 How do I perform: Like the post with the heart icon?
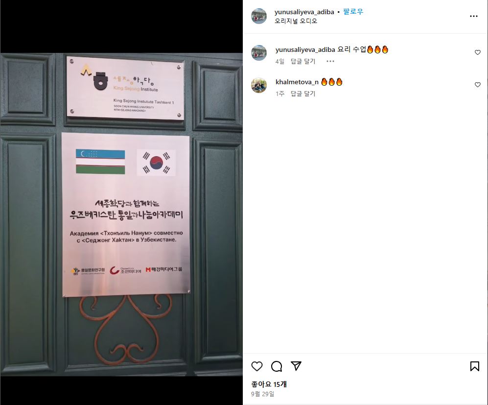(257, 366)
